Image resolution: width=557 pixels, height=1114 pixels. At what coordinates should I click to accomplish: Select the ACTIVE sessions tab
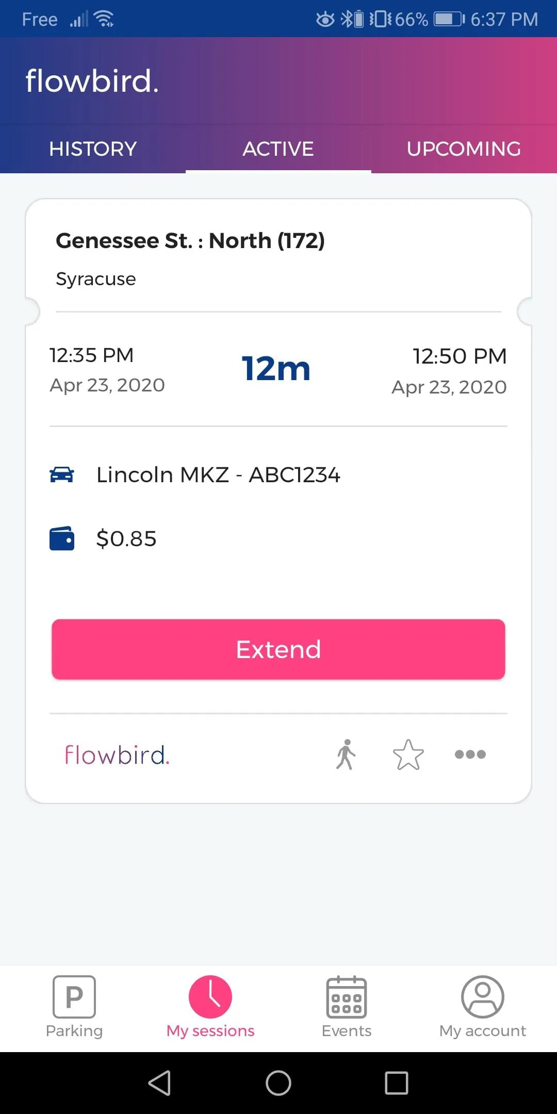coord(278,149)
